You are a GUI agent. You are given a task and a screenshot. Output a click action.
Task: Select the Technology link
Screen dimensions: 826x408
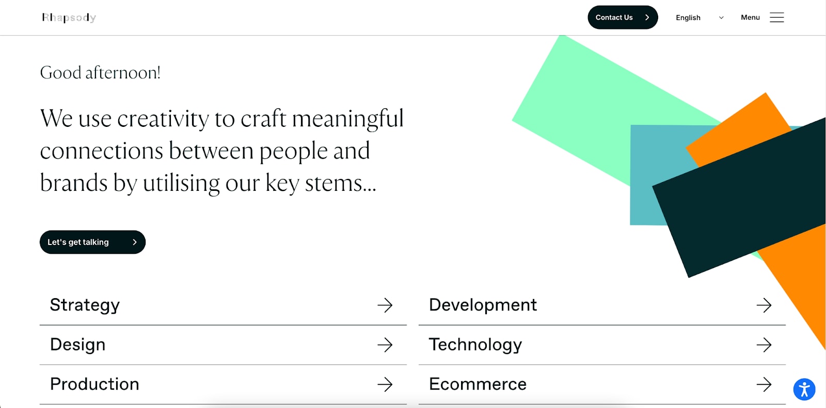click(x=475, y=345)
